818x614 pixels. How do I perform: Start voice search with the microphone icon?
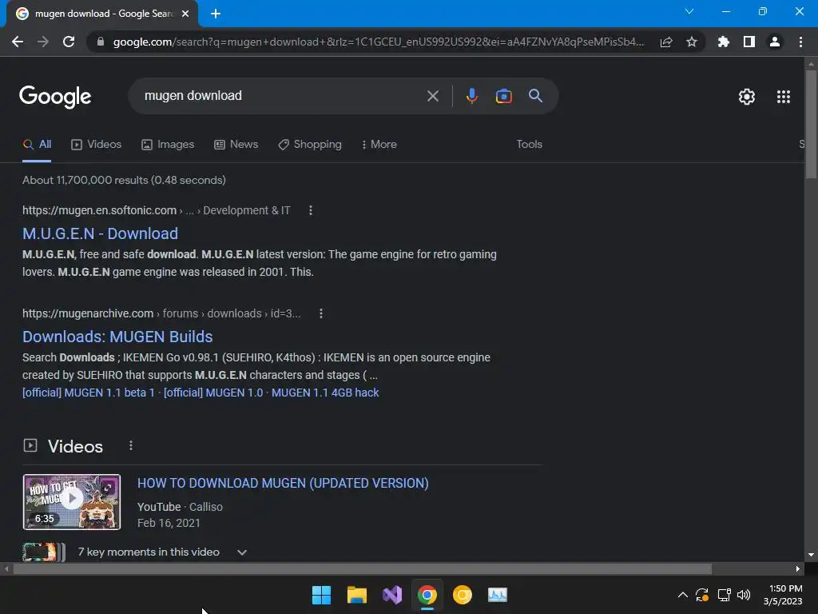click(471, 96)
